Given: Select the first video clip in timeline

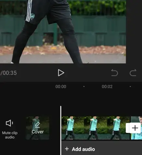Looking at the screenshot, I should click(95, 128).
